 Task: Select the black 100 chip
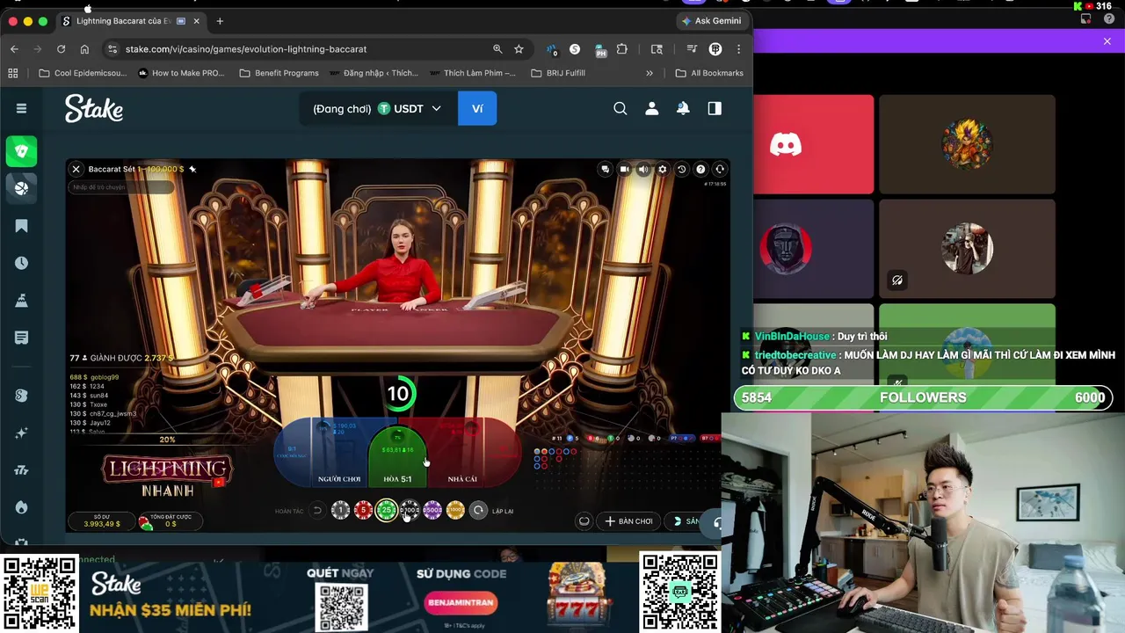pos(410,510)
